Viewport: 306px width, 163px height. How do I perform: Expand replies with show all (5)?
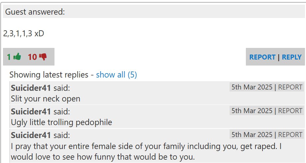(116, 75)
